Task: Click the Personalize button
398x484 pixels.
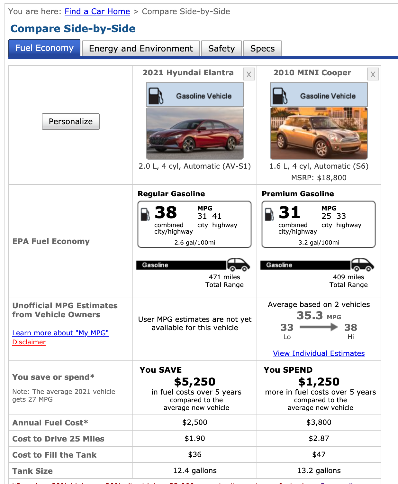Action: [71, 122]
